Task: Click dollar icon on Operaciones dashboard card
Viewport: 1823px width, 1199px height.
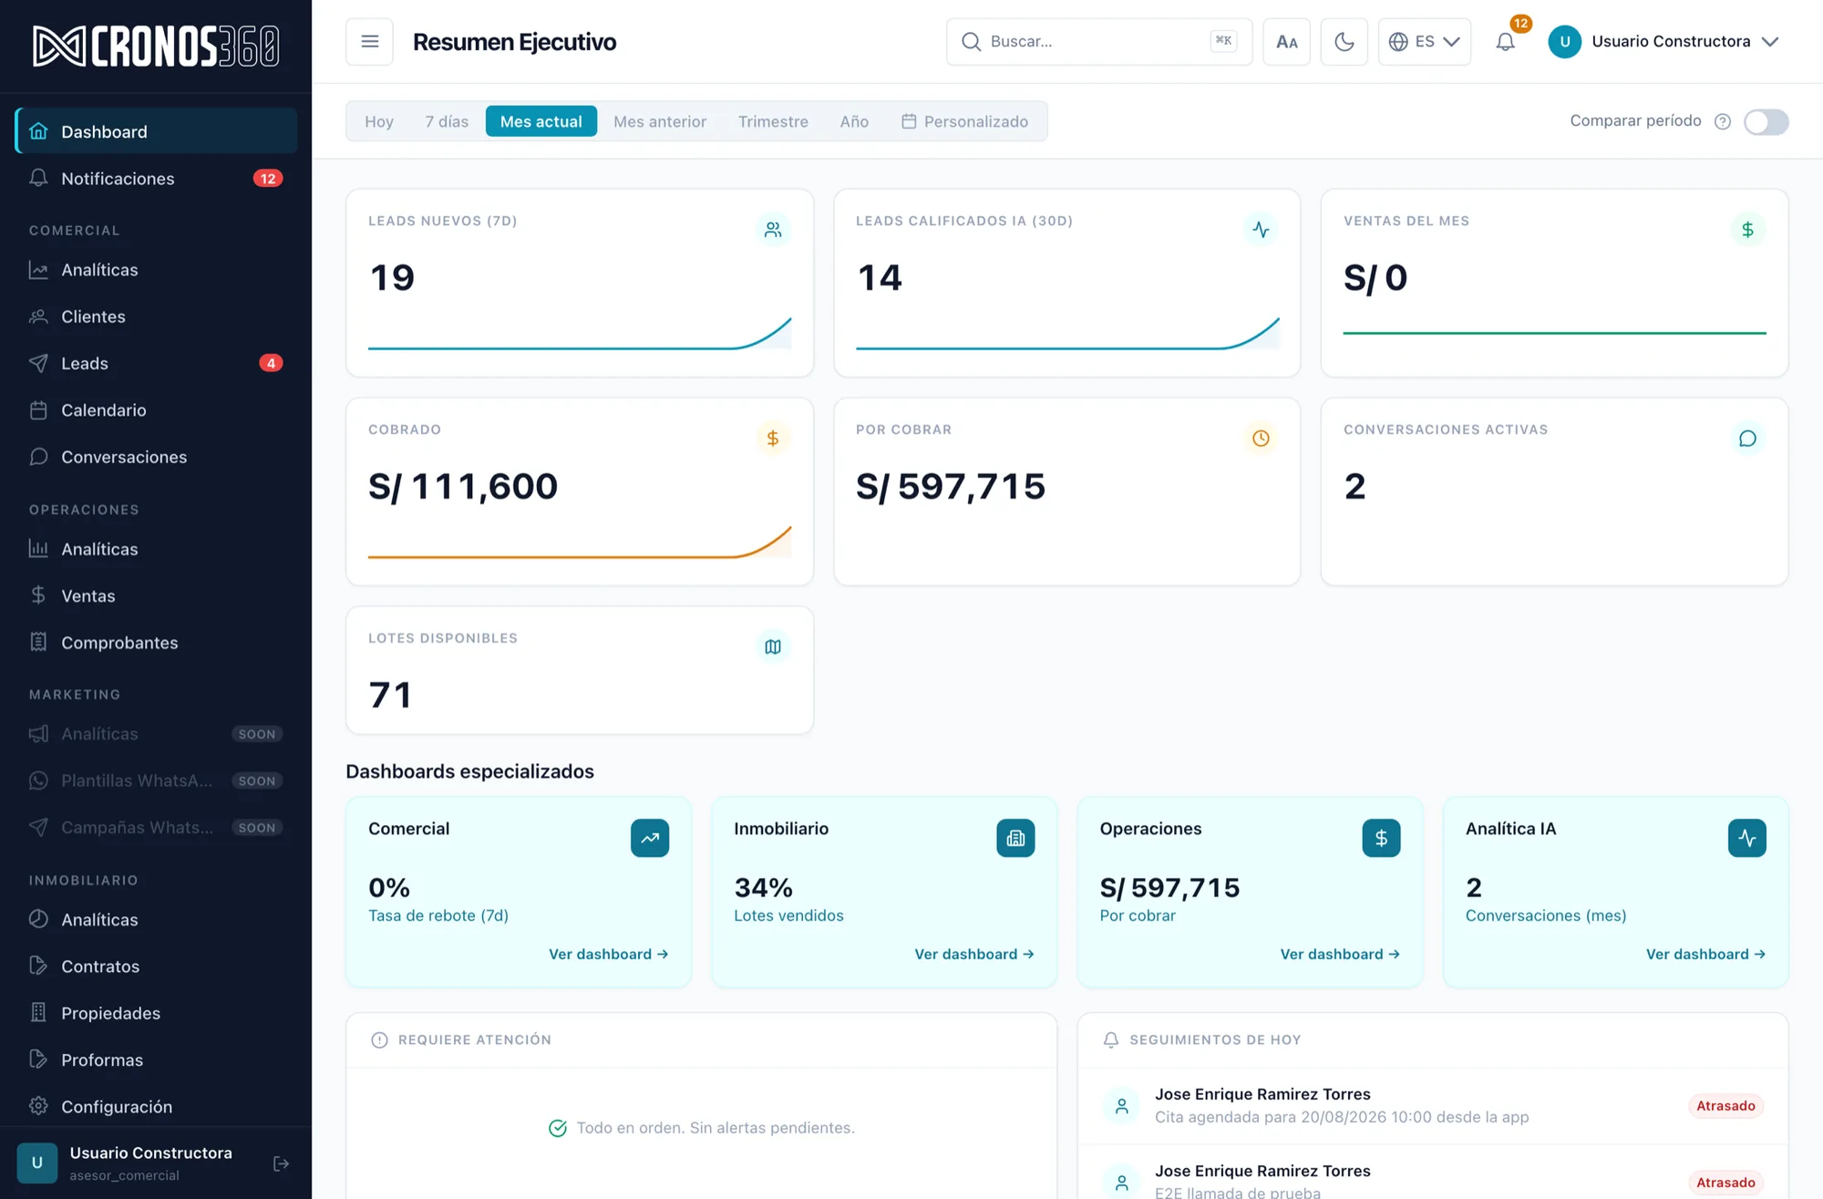Action: coord(1381,838)
